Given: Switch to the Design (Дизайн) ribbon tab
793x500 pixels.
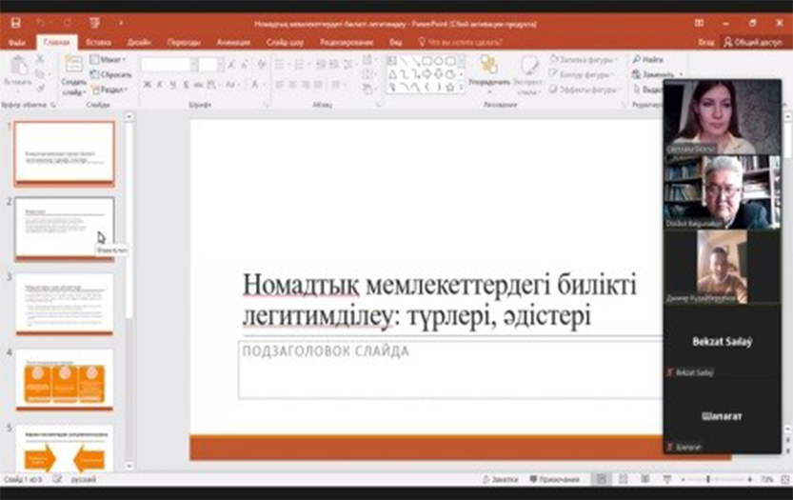Looking at the screenshot, I should tap(139, 43).
